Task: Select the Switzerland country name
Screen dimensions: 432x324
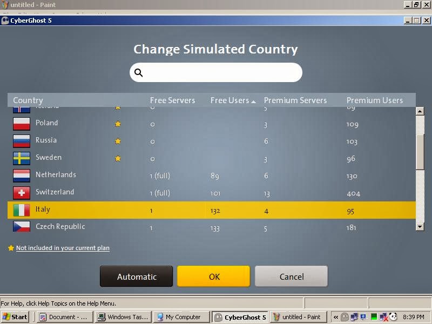Action: pyautogui.click(x=55, y=192)
